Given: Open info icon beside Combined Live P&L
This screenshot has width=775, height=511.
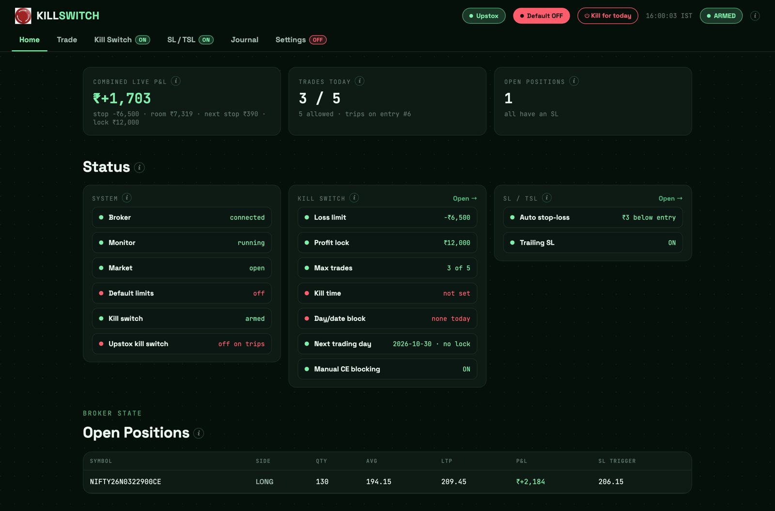Looking at the screenshot, I should pos(176,81).
